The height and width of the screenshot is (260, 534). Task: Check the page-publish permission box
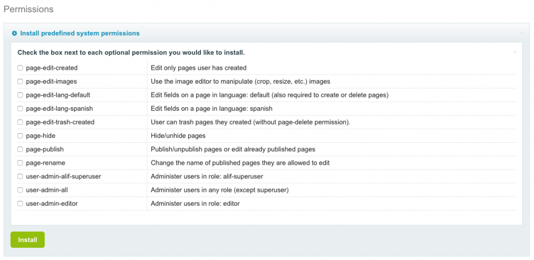click(20, 149)
